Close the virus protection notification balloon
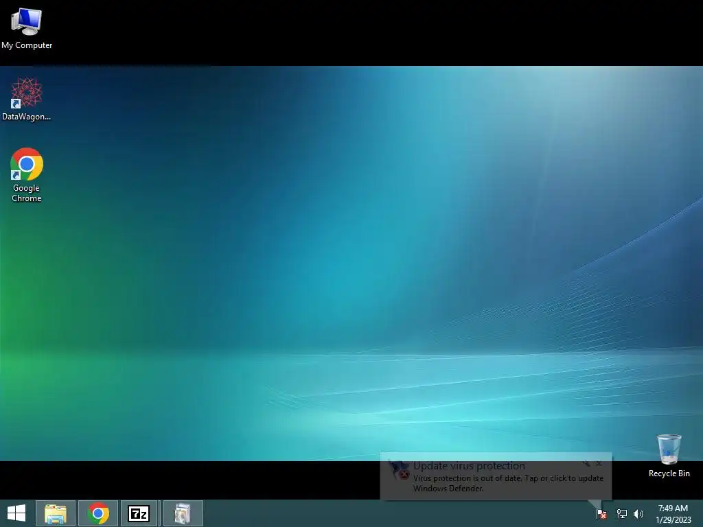The image size is (703, 527). (x=599, y=463)
